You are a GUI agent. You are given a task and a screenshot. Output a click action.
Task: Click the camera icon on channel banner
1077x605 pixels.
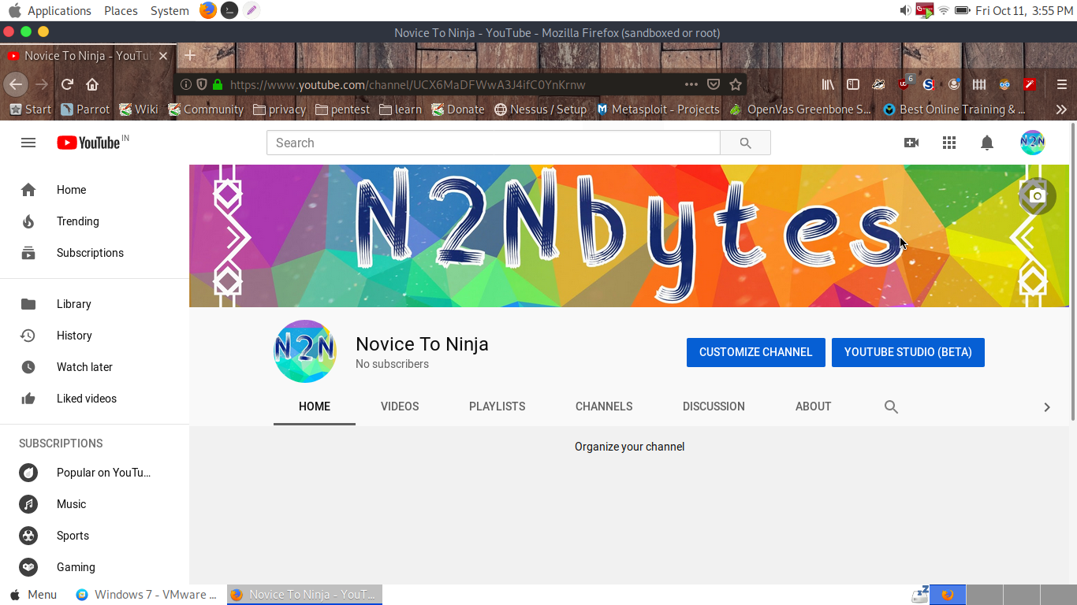coord(1038,196)
